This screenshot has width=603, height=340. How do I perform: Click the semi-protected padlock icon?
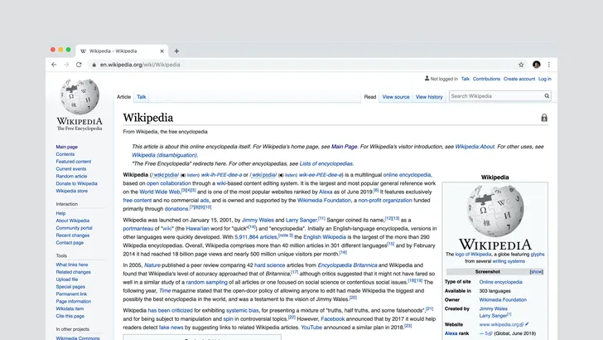coord(544,119)
